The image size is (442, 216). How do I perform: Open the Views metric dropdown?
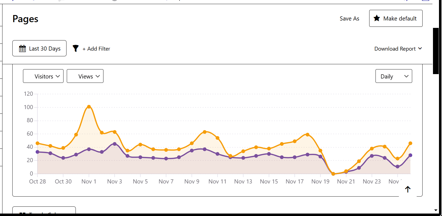(x=85, y=76)
